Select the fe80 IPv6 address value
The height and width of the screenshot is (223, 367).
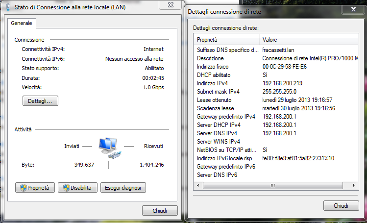298,158
